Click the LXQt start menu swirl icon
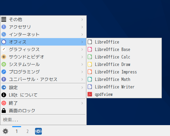 pos(5,131)
